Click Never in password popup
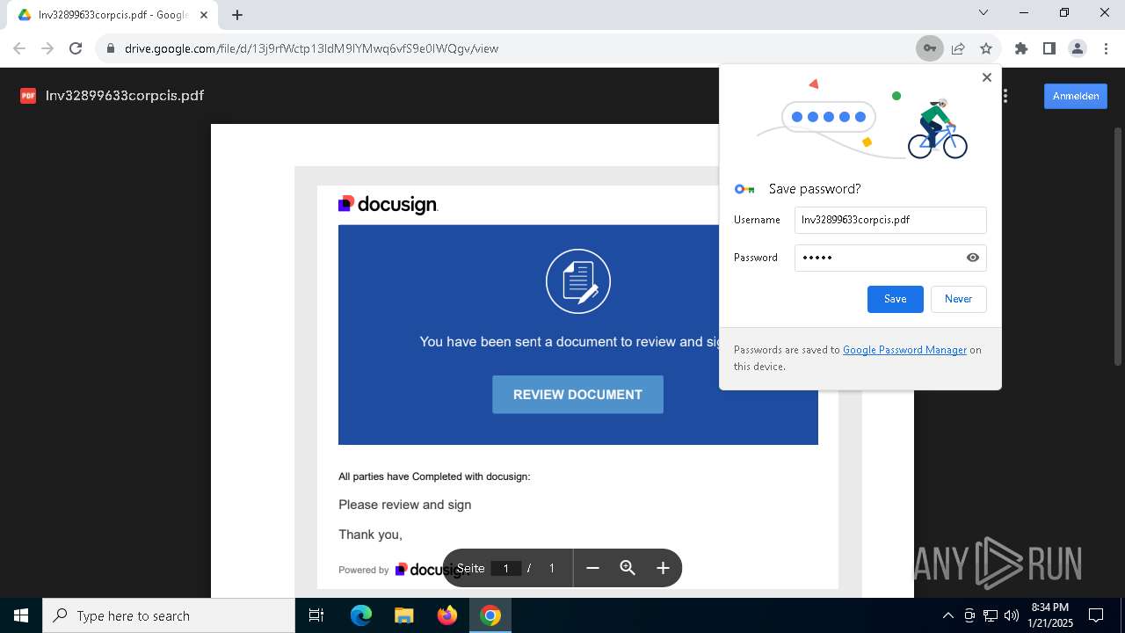 coord(958,299)
